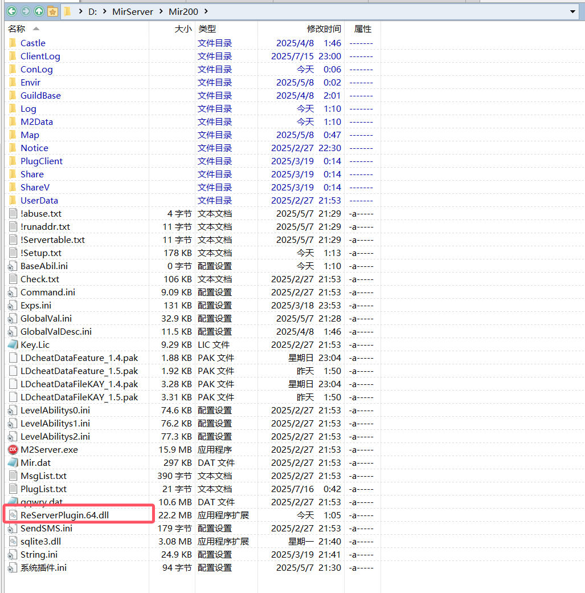Select the Castle folder icon
The width and height of the screenshot is (585, 593).
[x=13, y=43]
